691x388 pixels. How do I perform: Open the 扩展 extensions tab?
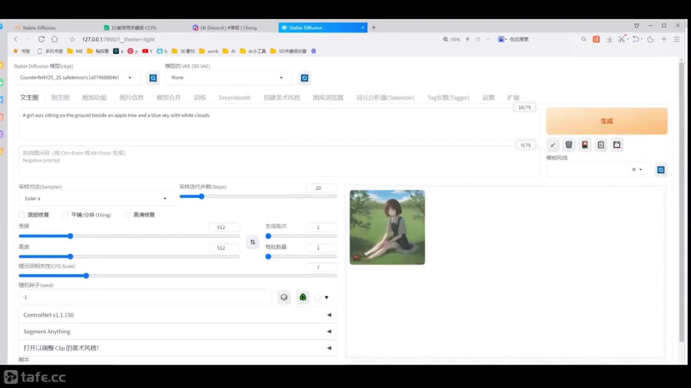pyautogui.click(x=513, y=97)
